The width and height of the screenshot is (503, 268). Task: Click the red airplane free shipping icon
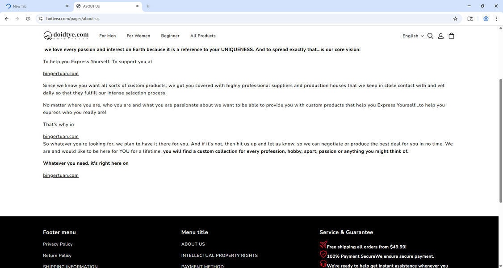pos(323,245)
